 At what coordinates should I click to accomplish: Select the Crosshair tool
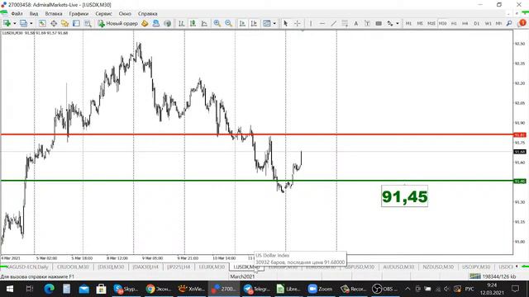click(298, 23)
